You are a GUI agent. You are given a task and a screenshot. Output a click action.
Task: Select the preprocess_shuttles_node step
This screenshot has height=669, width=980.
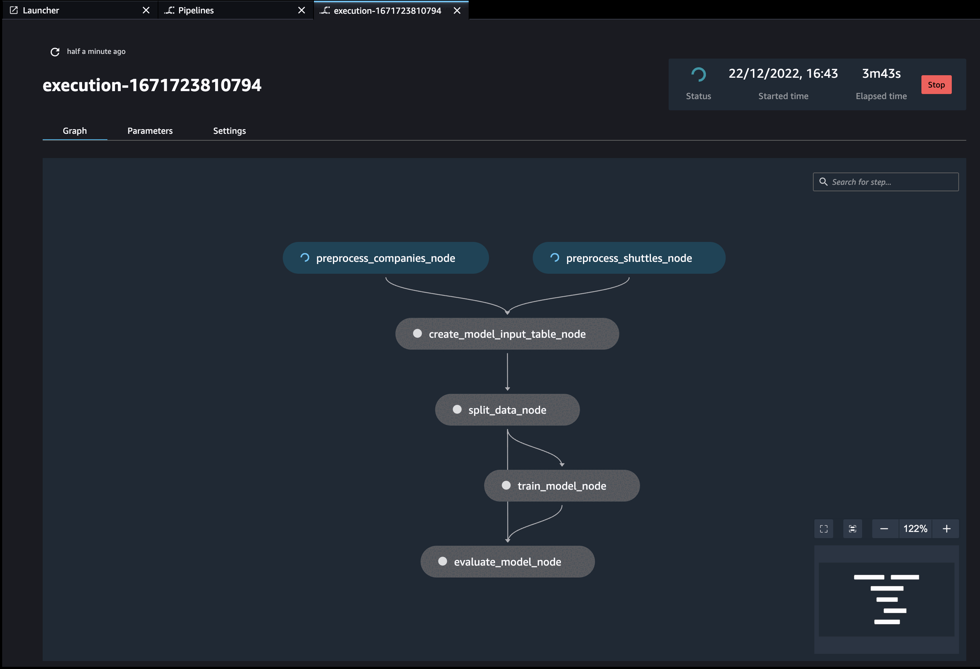[628, 258]
